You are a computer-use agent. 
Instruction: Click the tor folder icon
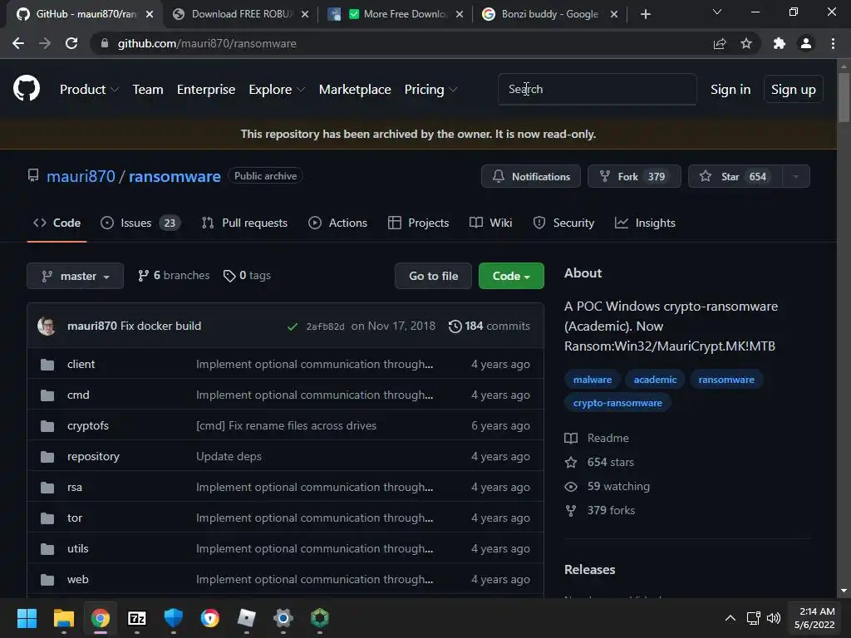[x=47, y=518]
